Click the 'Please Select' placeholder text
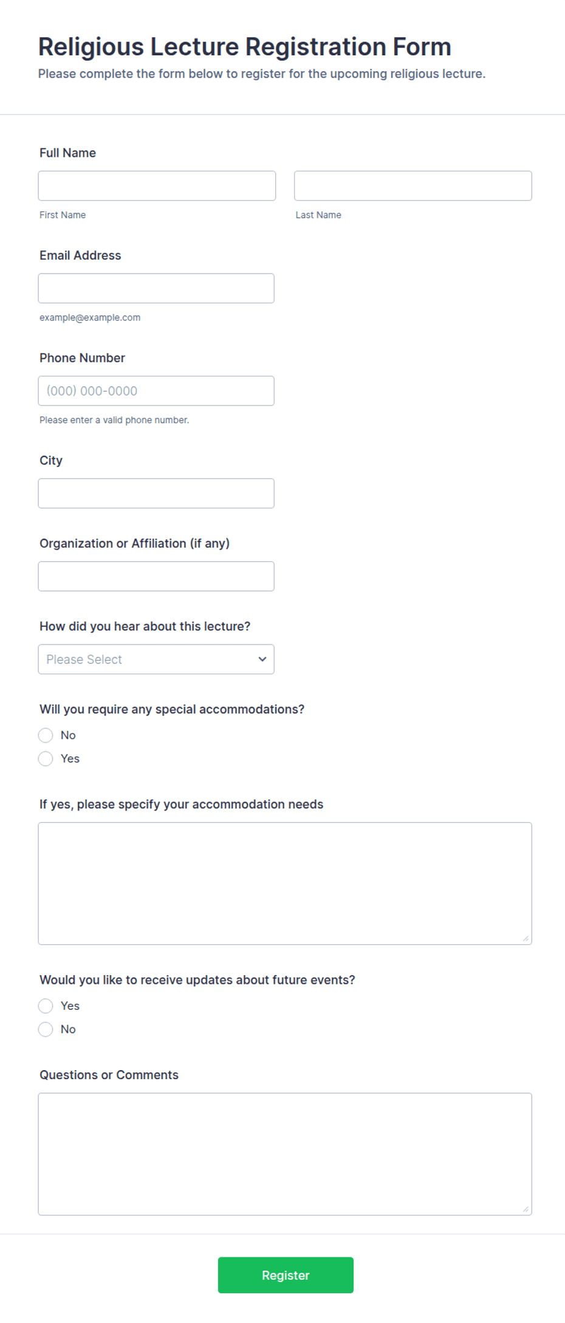Image resolution: width=565 pixels, height=1323 pixels. coord(84,660)
